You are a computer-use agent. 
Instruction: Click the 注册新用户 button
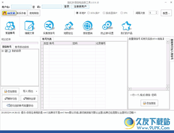[x=80, y=6]
